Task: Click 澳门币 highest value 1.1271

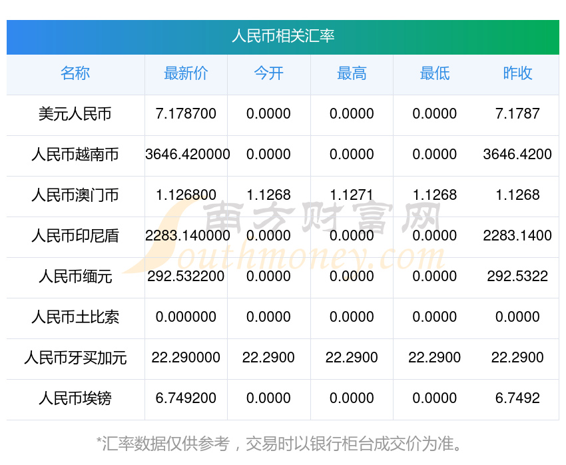Action: point(352,195)
